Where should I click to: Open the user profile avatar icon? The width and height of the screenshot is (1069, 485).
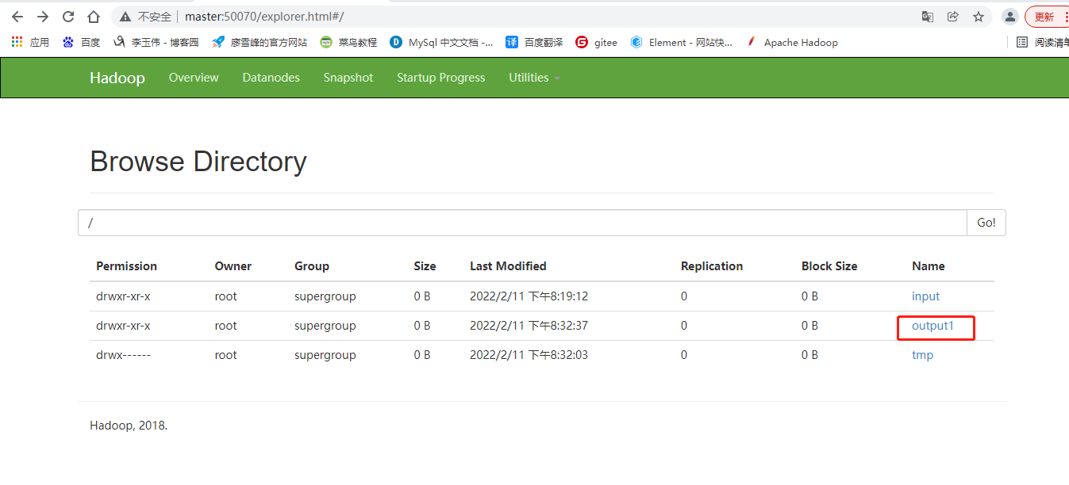point(1010,17)
